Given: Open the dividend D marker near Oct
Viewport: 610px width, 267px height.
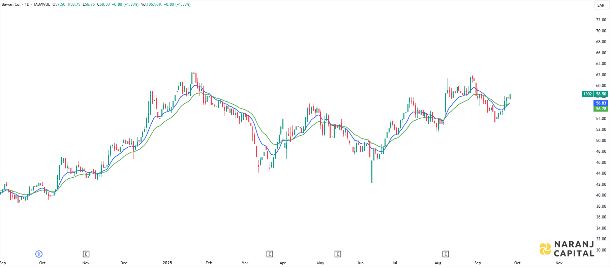Looking at the screenshot, I should pos(39,254).
